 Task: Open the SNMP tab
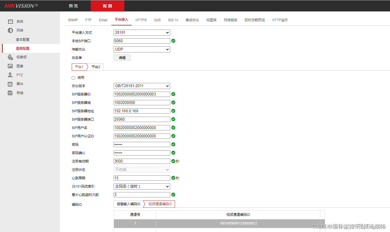73,20
